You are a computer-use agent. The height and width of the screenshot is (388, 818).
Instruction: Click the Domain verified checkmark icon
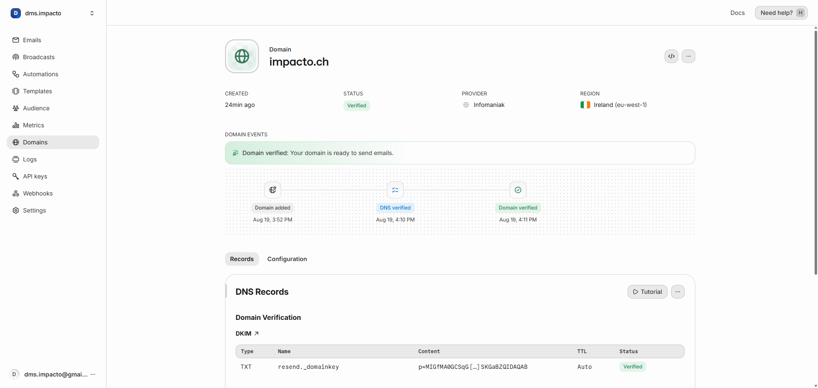(518, 190)
